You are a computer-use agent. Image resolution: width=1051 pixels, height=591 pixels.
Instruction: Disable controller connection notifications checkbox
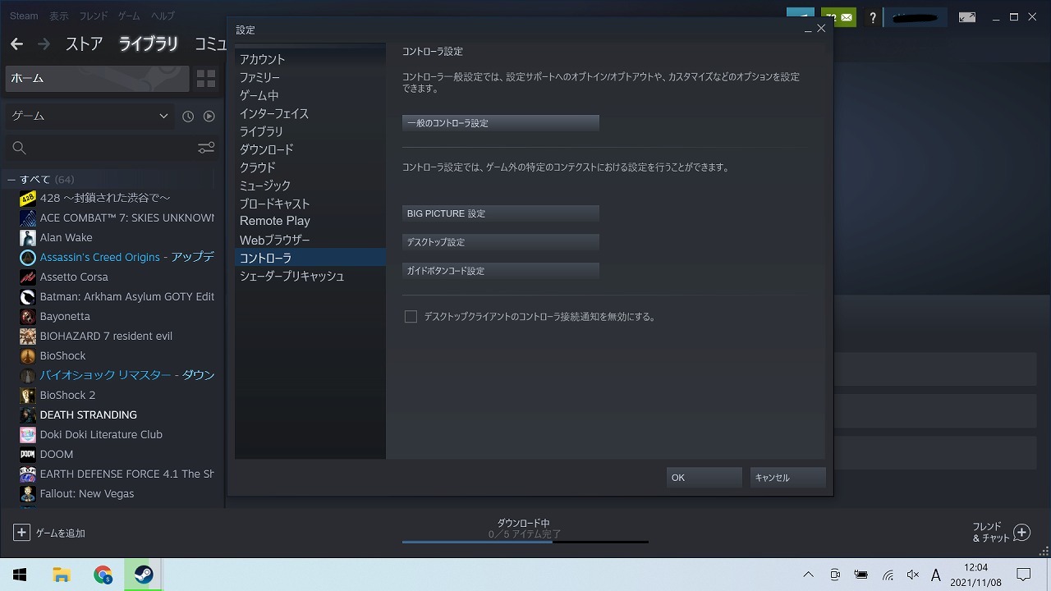click(411, 316)
